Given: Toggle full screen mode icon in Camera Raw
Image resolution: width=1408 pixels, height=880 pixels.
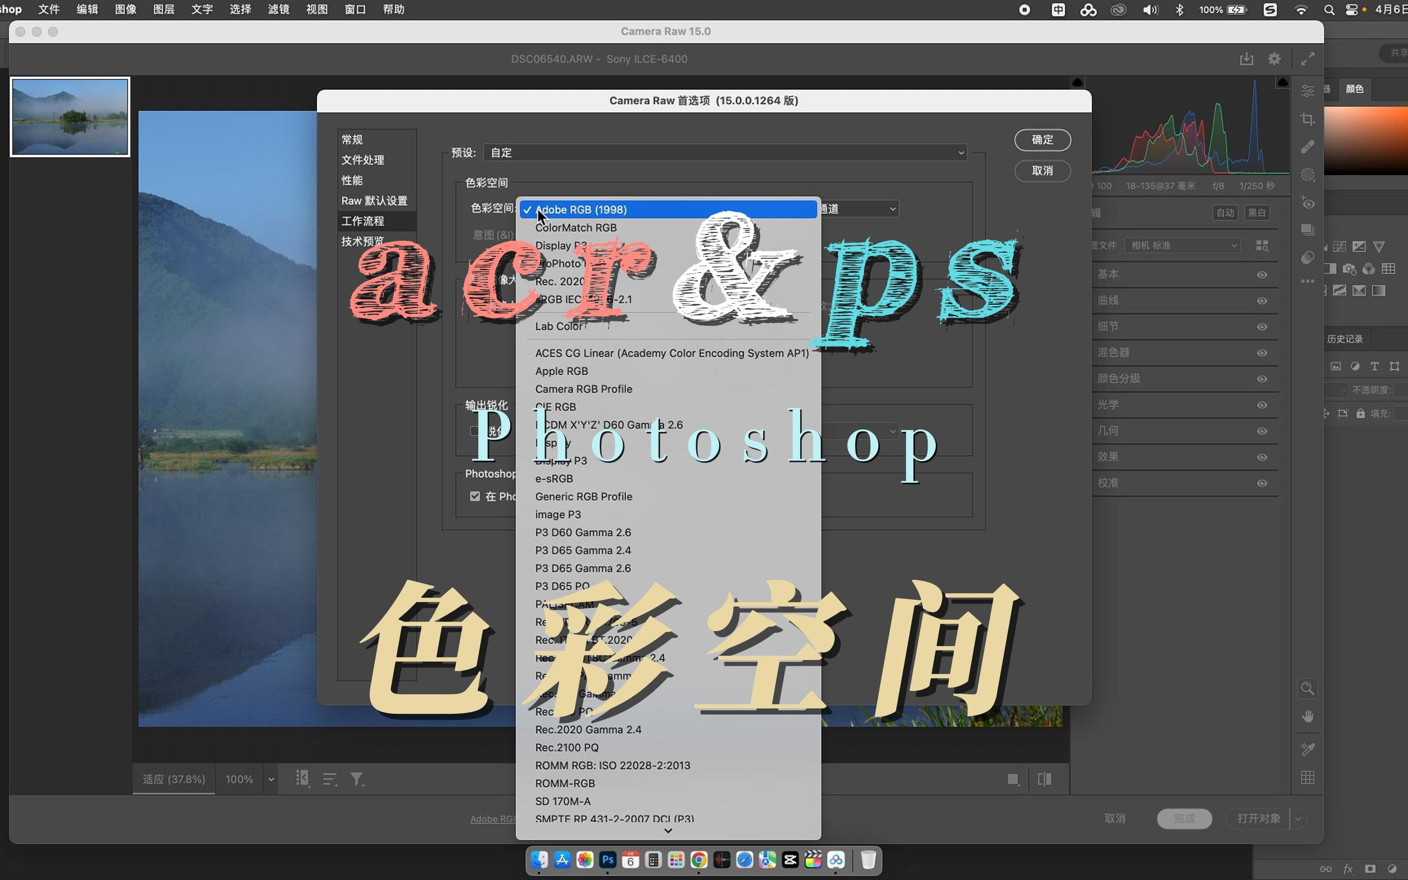Looking at the screenshot, I should [1307, 59].
